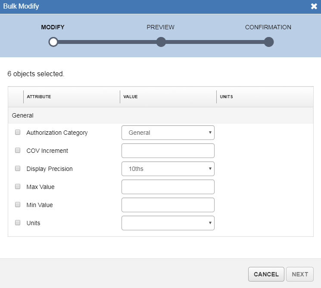Click the COV Increment input field
Image resolution: width=321 pixels, height=288 pixels.
168,151
